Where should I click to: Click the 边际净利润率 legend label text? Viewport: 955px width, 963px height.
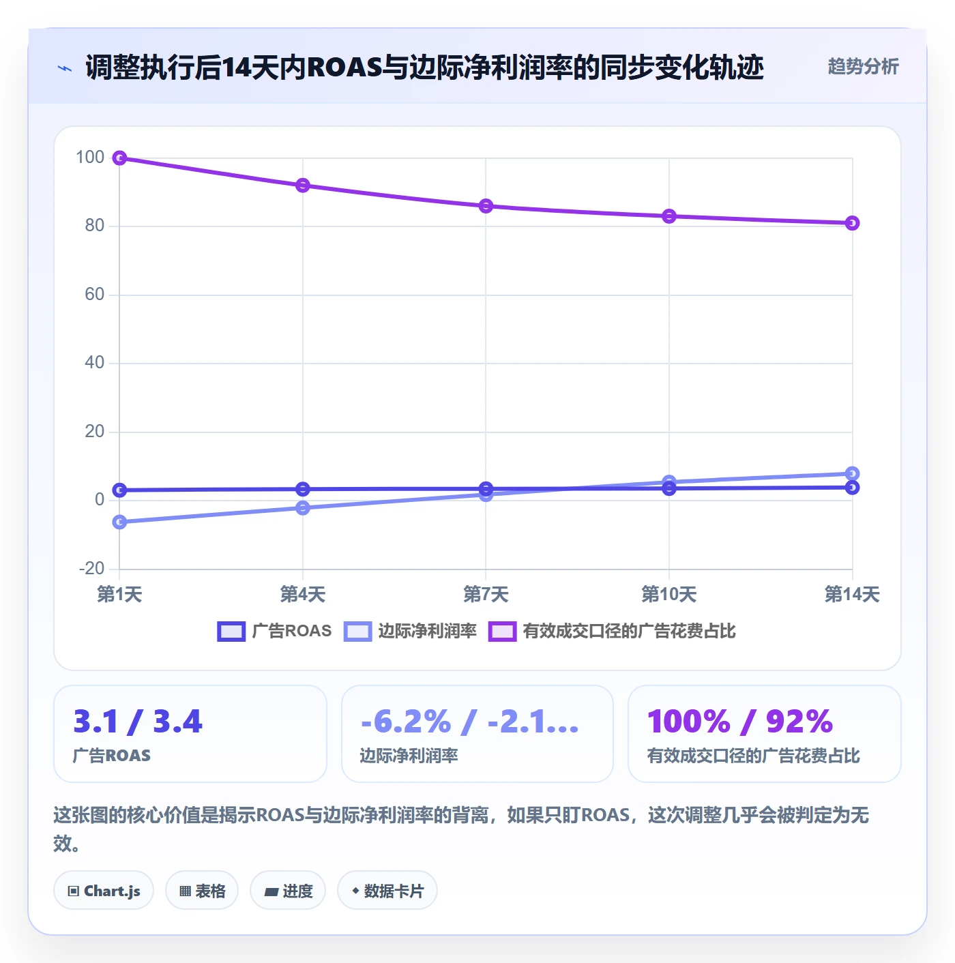(428, 631)
